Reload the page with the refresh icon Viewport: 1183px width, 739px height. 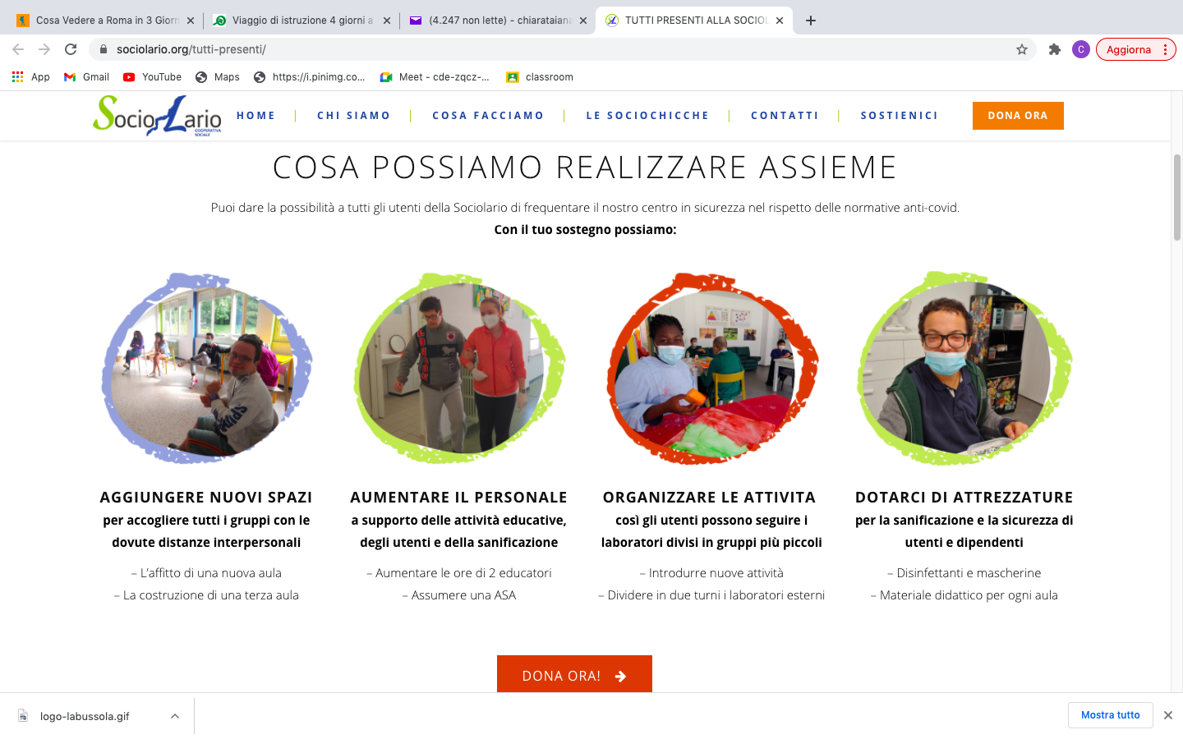[x=71, y=49]
